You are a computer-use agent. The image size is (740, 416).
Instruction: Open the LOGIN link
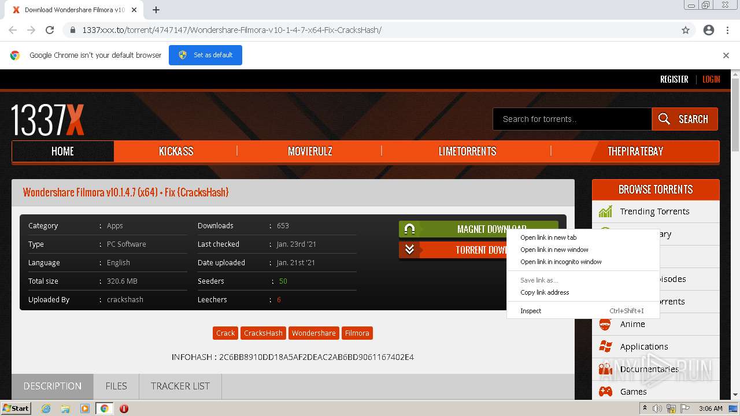coord(711,79)
